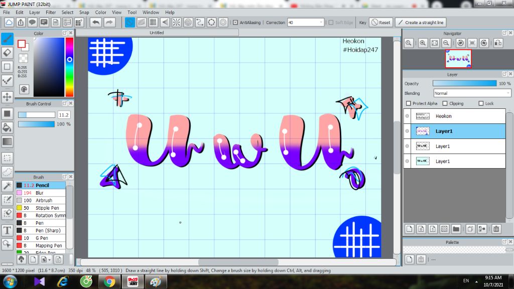The height and width of the screenshot is (289, 514).
Task: Adjust the layer Opacity slider
Action: coord(464,84)
